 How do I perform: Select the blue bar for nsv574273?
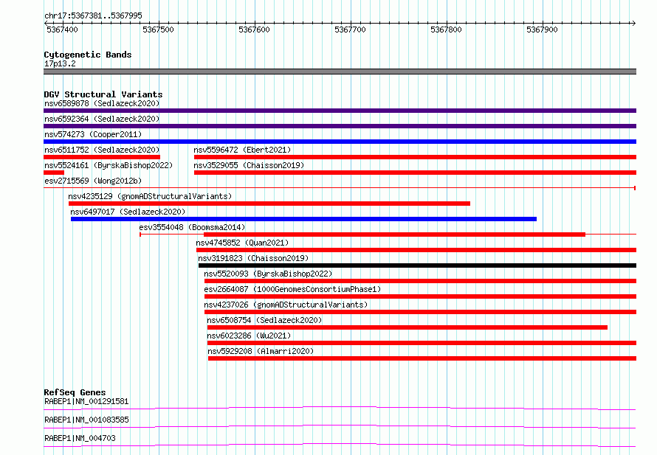click(x=340, y=142)
